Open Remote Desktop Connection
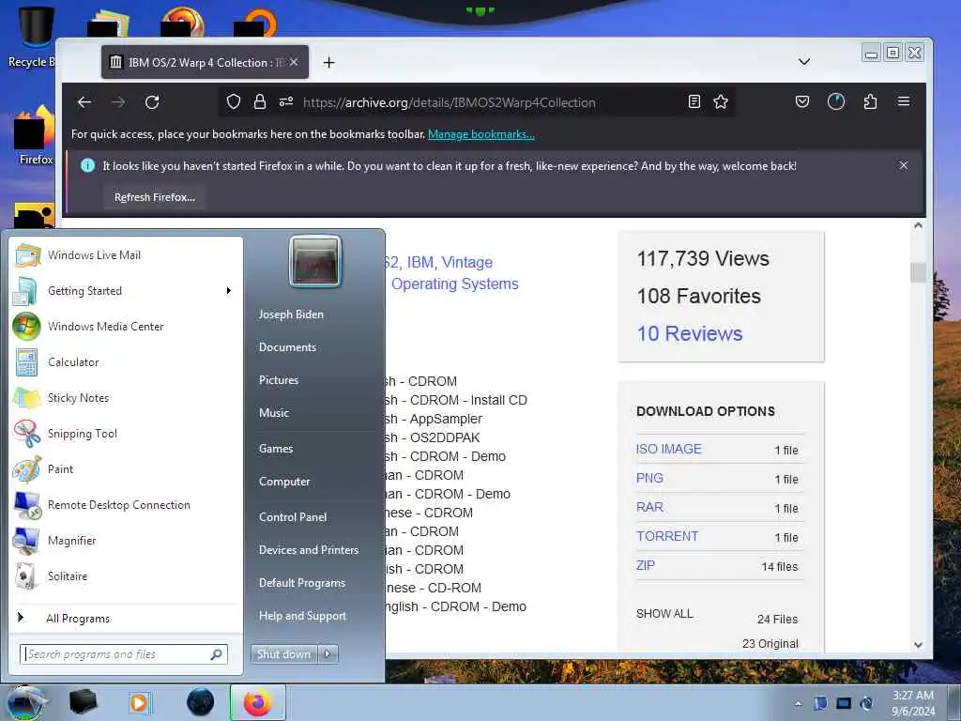This screenshot has height=721, width=961. click(127, 504)
